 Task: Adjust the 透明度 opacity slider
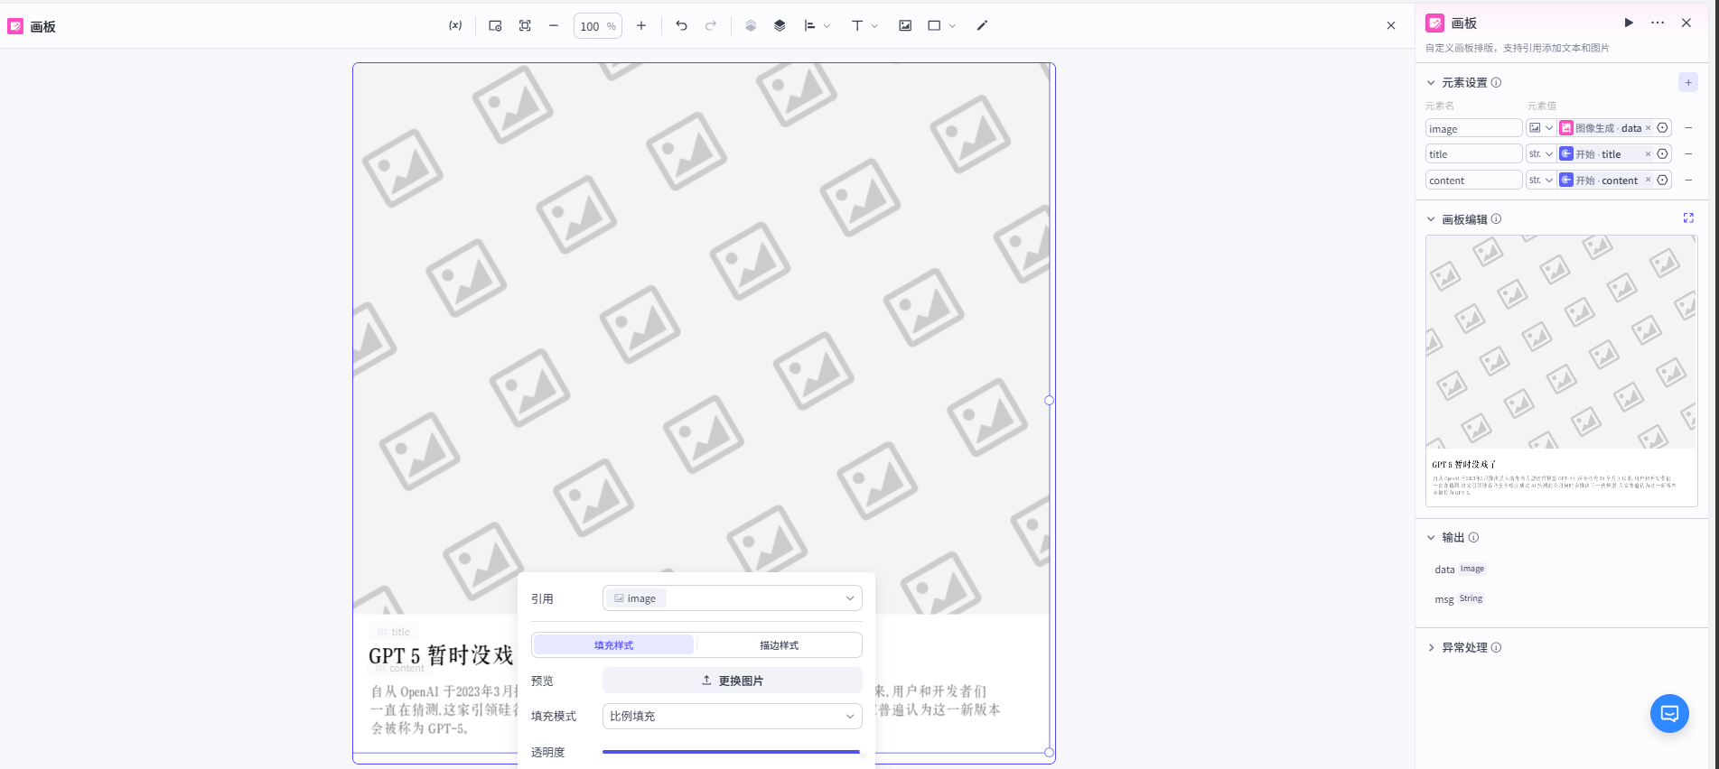731,752
